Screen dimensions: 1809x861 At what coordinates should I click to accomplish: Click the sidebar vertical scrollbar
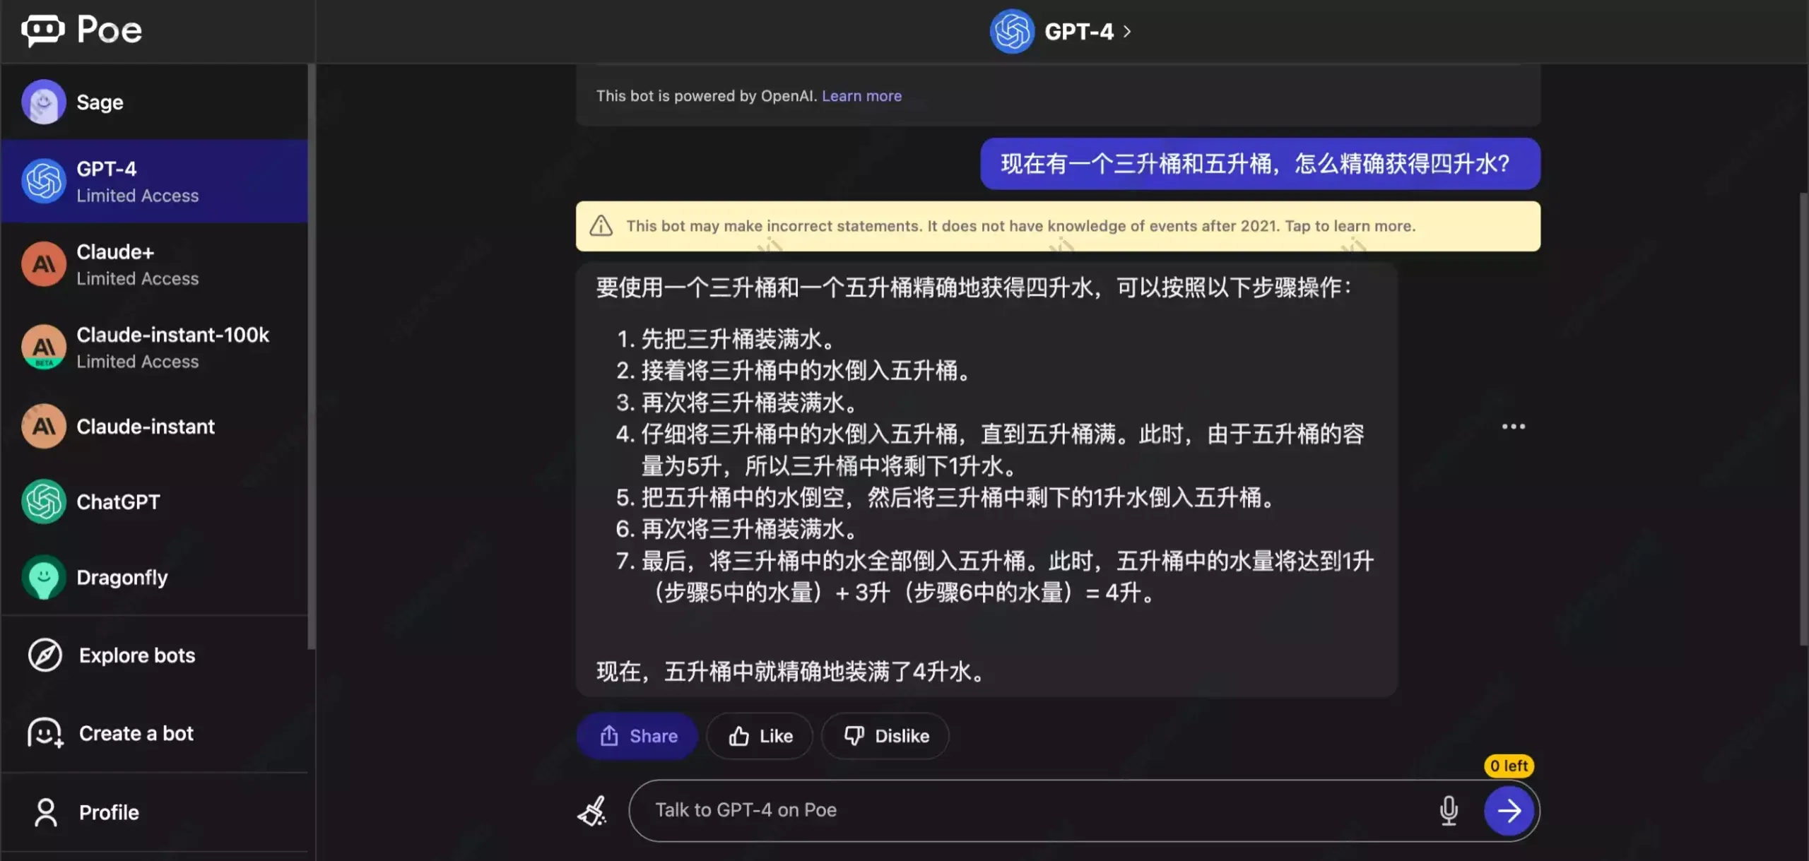[x=311, y=356]
